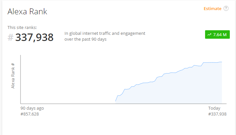Click the horizontal axis baseline of the chart
Image resolution: width=236 pixels, height=135 pixels.
point(123,103)
